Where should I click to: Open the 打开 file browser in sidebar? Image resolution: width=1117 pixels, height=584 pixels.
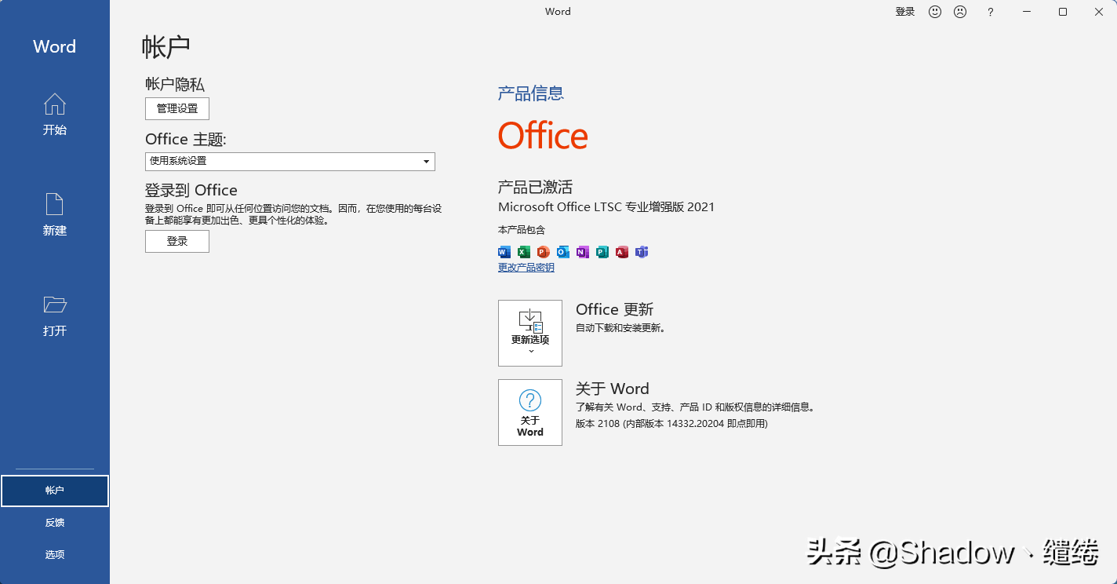pos(55,316)
